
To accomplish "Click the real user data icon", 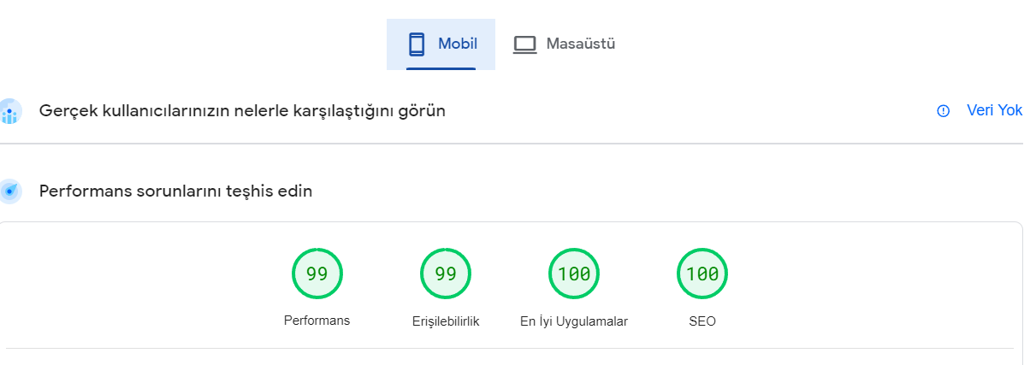I will tap(9, 111).
